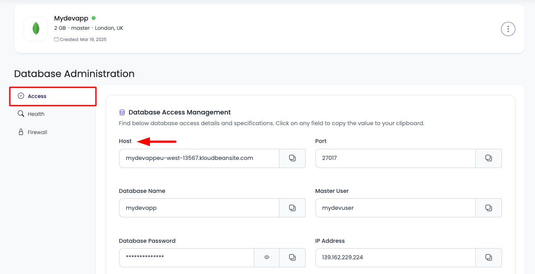Click the Mydevapp app name link
This screenshot has width=535, height=274.
71,18
